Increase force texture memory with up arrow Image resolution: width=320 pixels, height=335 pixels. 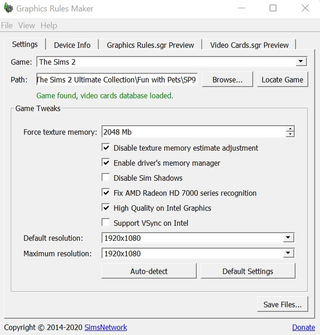pyautogui.click(x=290, y=129)
